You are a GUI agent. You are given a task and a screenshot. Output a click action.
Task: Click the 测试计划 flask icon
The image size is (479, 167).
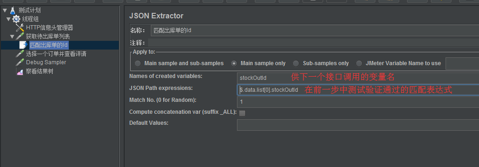pyautogui.click(x=12, y=11)
